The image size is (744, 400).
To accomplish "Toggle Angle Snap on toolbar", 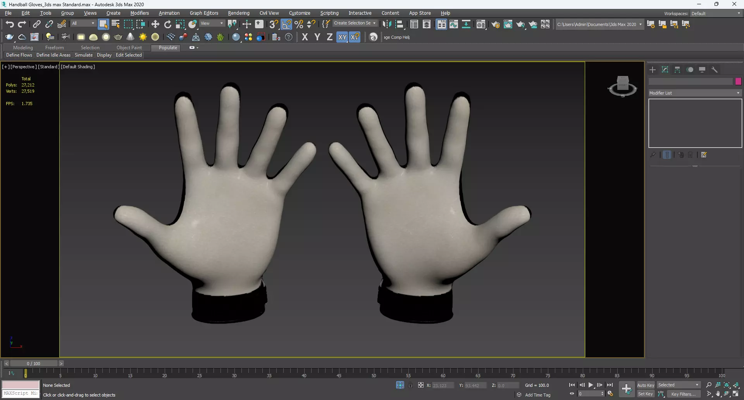I will (x=286, y=24).
